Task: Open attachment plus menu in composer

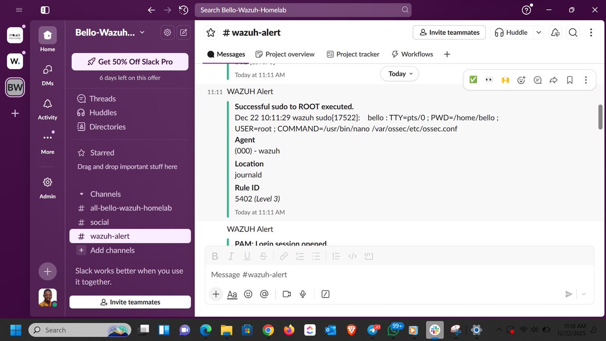Action: point(216,294)
